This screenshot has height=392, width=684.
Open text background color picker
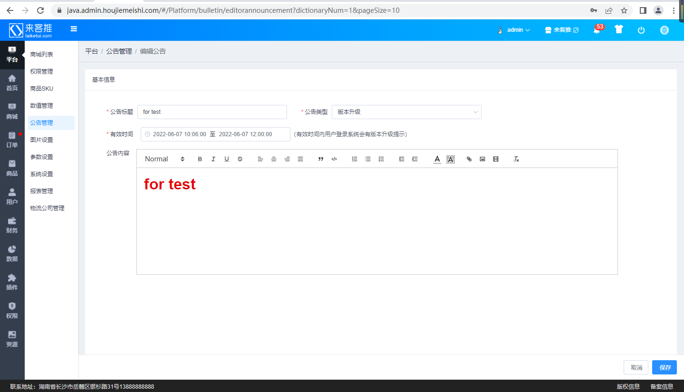pyautogui.click(x=451, y=159)
